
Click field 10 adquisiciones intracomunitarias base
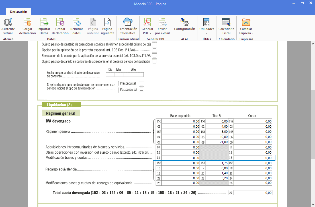click(181, 147)
